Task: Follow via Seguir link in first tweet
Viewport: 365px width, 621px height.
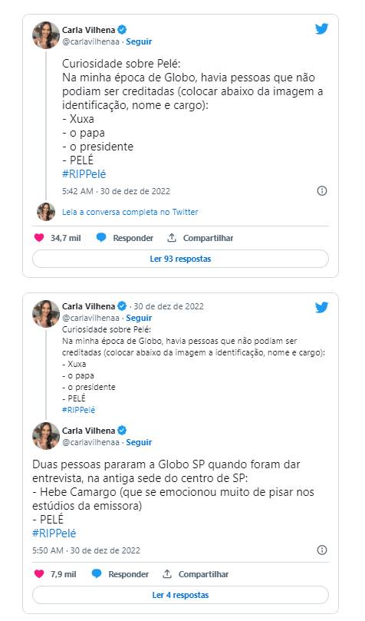Action: tap(139, 41)
